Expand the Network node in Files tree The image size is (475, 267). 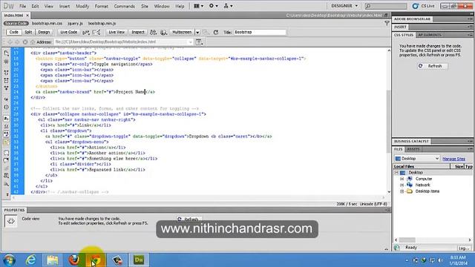point(402,185)
